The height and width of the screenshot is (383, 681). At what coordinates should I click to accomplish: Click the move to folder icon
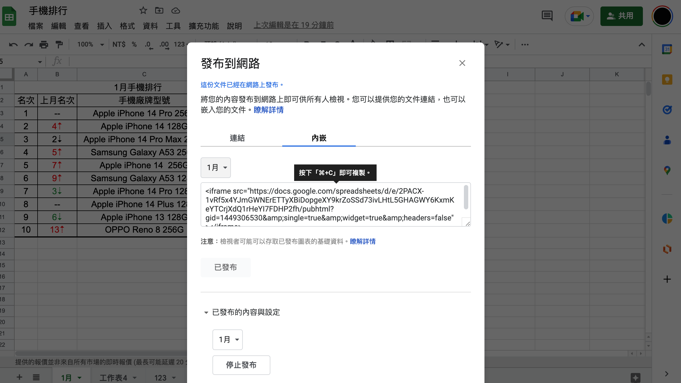click(x=159, y=11)
